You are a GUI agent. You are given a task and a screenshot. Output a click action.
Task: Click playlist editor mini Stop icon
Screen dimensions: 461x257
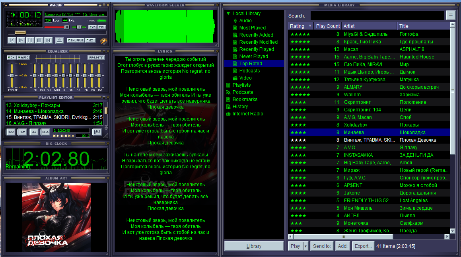pyautogui.click(x=66, y=136)
